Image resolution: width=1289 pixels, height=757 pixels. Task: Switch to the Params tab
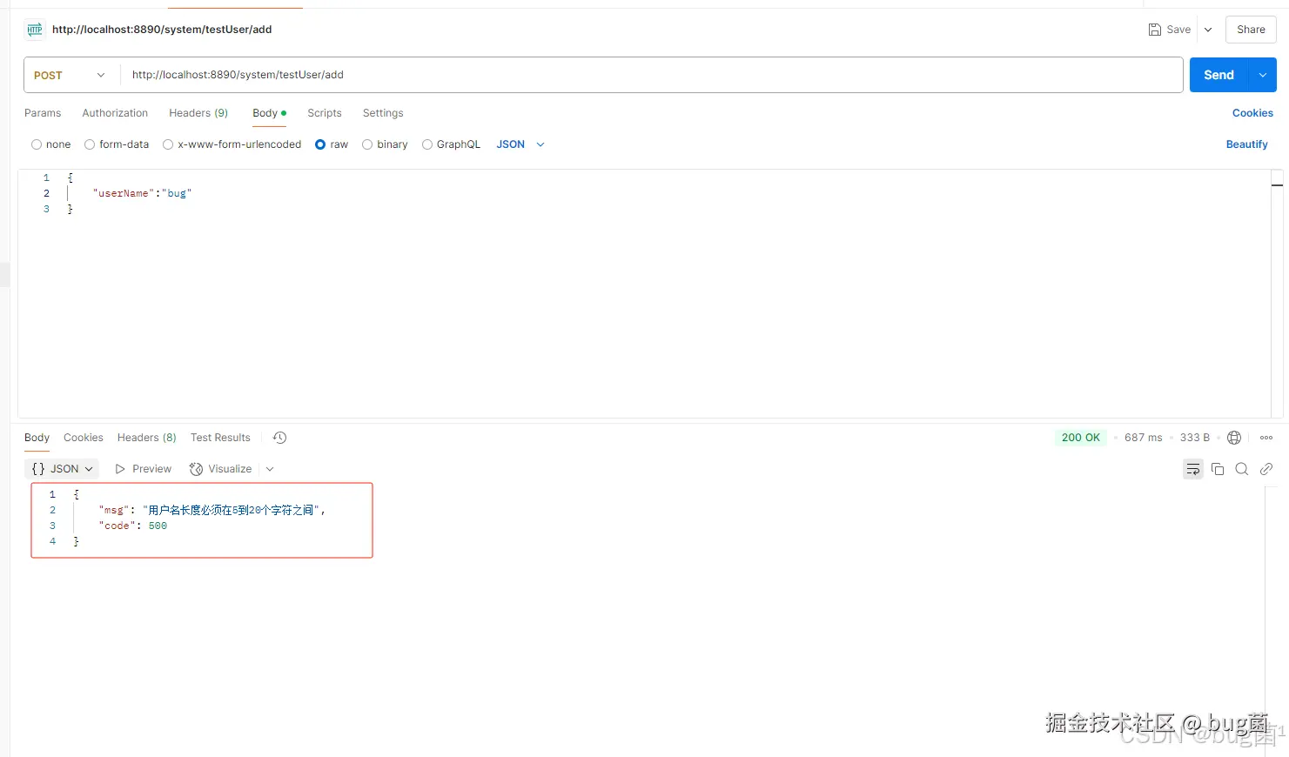(43, 113)
